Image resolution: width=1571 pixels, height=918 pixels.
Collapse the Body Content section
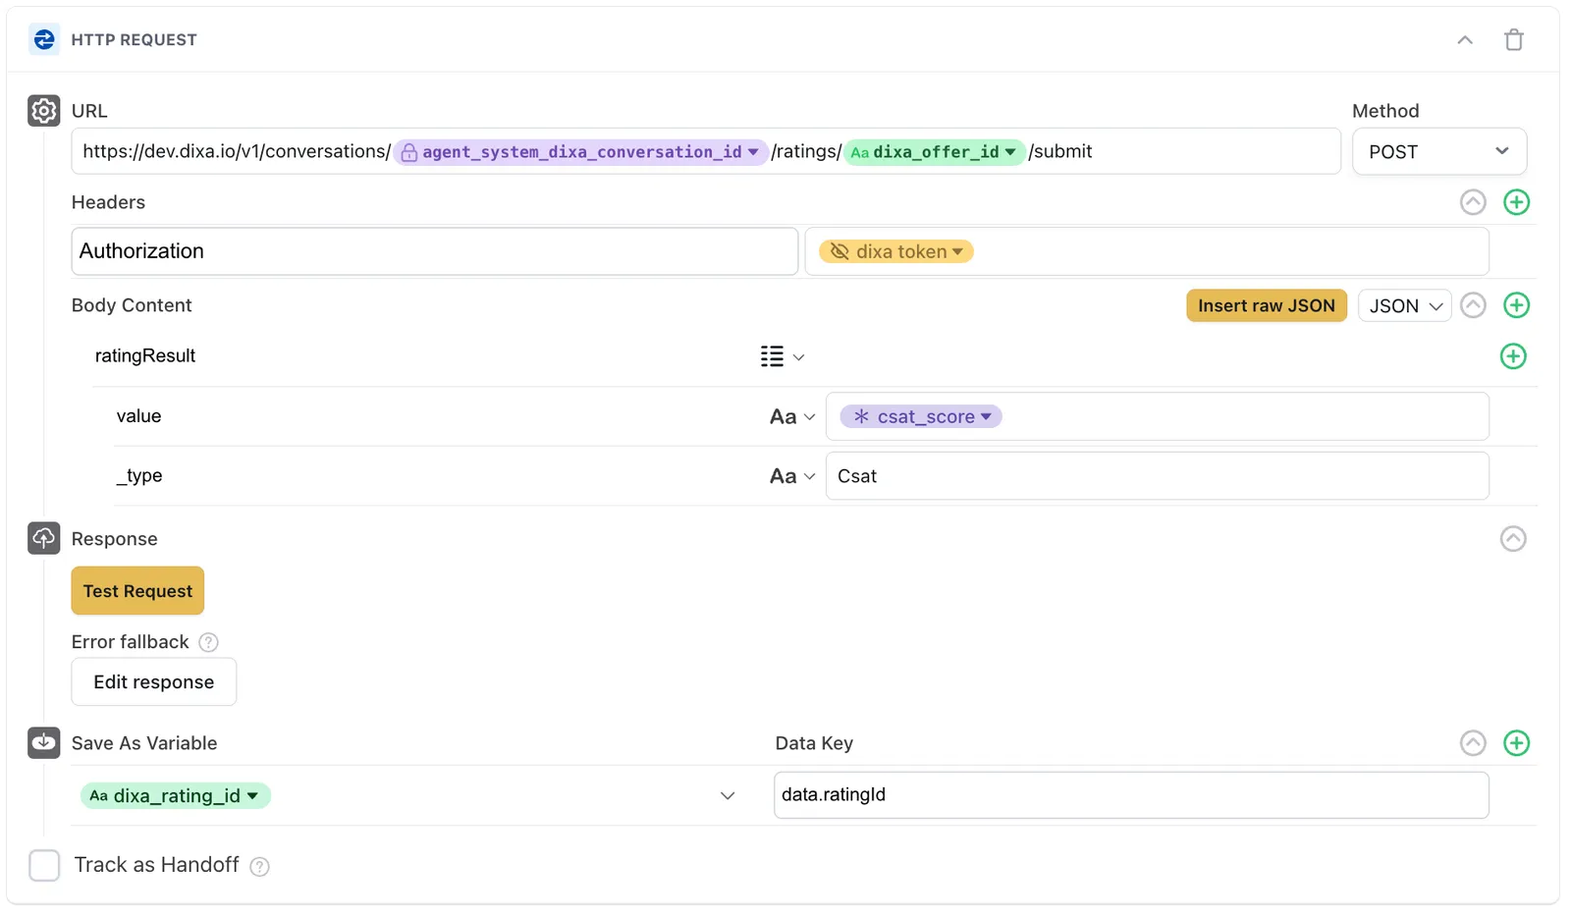point(1473,305)
